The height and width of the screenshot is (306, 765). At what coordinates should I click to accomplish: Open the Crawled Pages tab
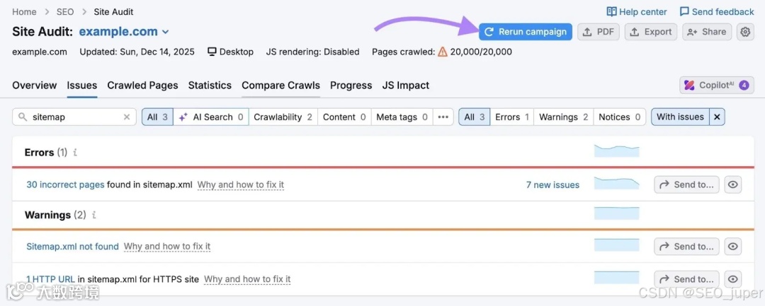pos(142,85)
